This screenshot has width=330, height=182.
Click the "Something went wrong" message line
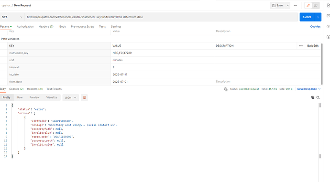point(74,125)
